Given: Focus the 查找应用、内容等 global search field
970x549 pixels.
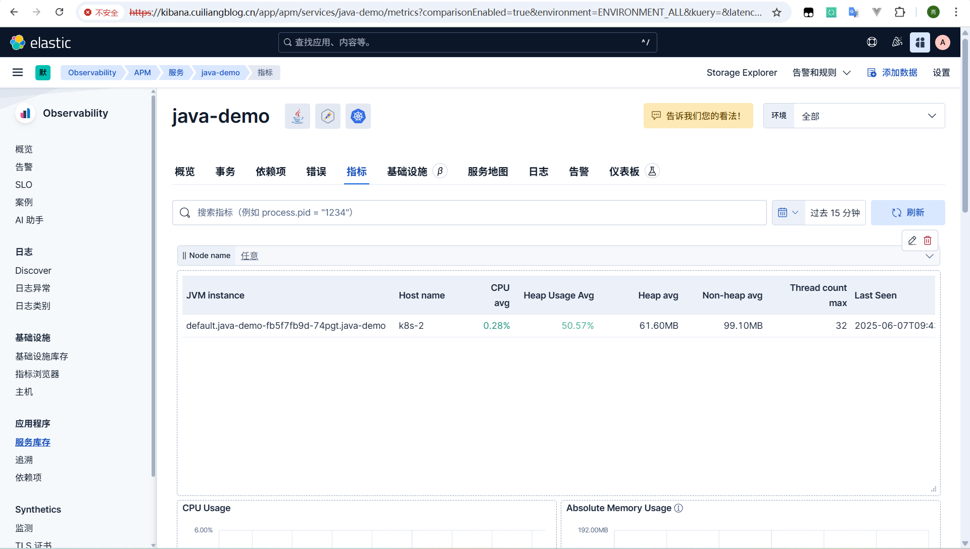Looking at the screenshot, I should click(x=468, y=42).
